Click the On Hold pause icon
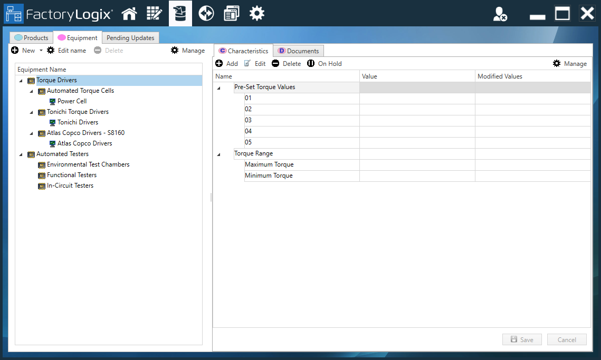The height and width of the screenshot is (360, 601). click(x=311, y=63)
